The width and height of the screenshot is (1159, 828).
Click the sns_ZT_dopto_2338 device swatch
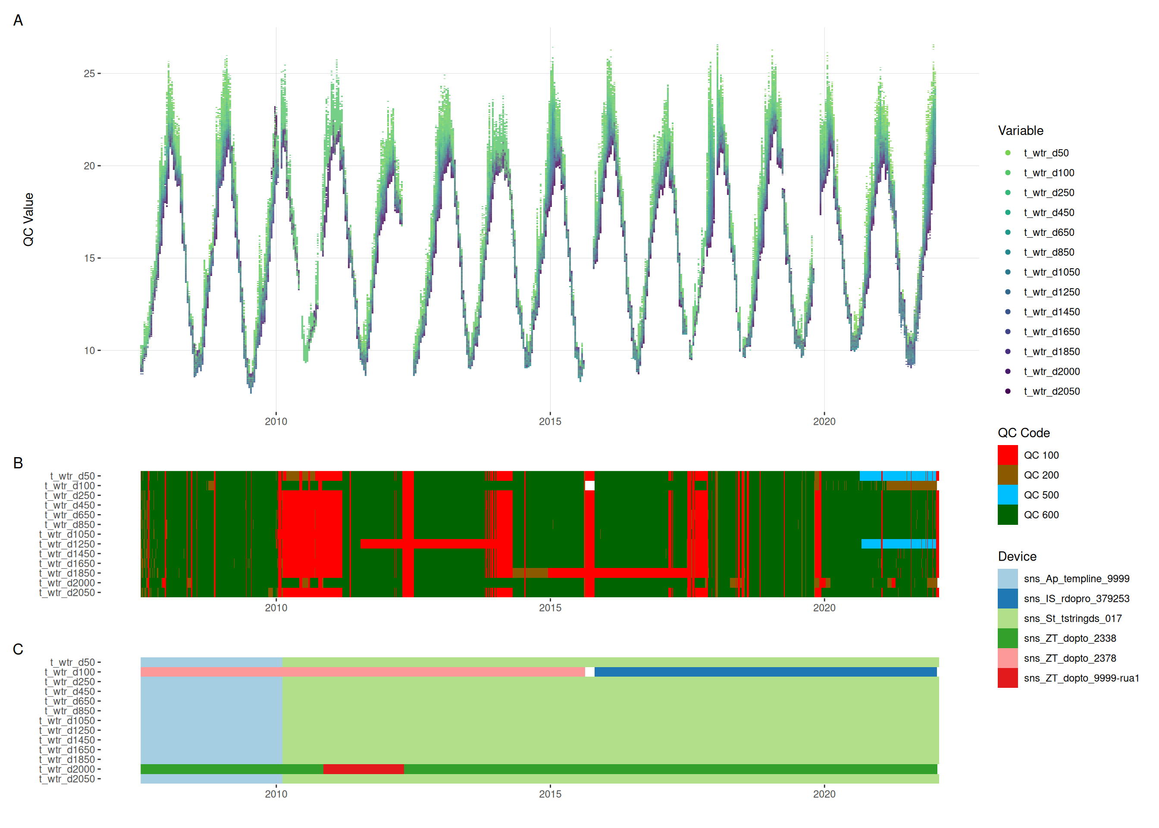coord(1007,638)
